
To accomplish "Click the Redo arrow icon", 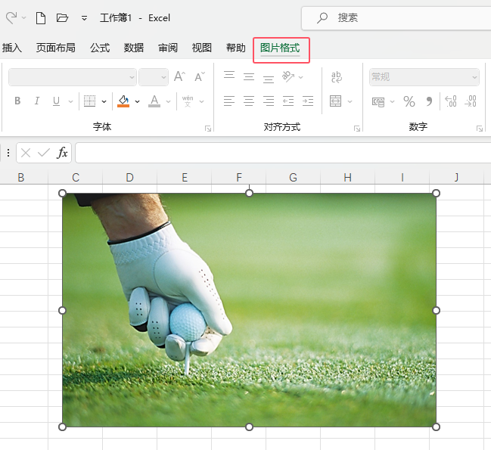I will click(11, 18).
